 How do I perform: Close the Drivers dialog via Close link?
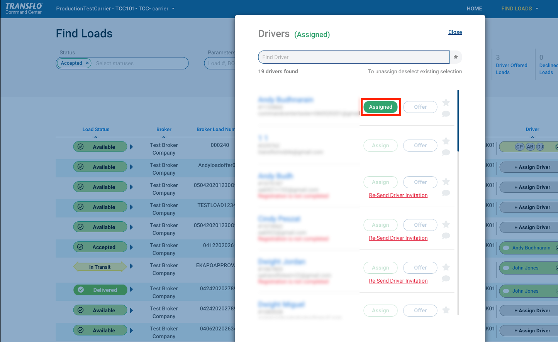tap(455, 32)
